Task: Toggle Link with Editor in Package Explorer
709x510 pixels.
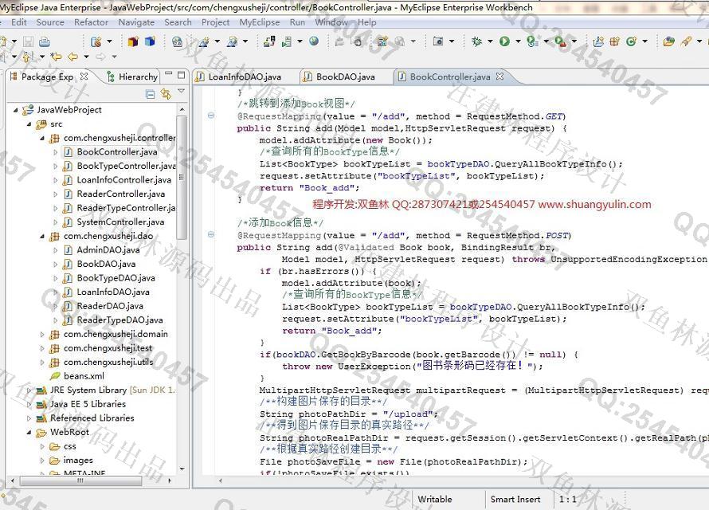Action: pos(166,93)
